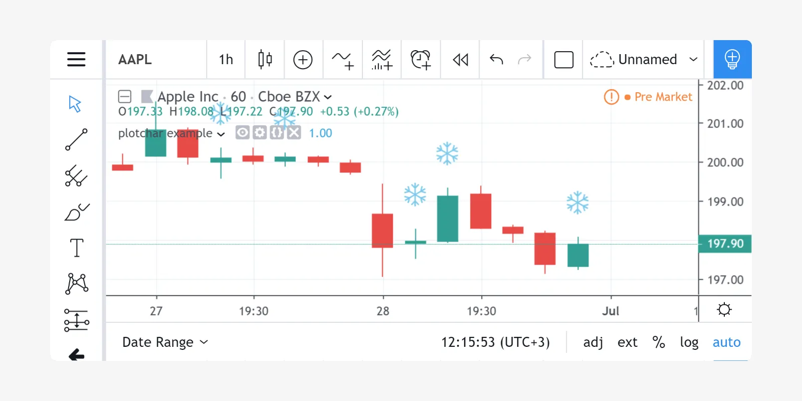The height and width of the screenshot is (401, 802).
Task: Open the hamburger main menu
Action: pyautogui.click(x=76, y=59)
